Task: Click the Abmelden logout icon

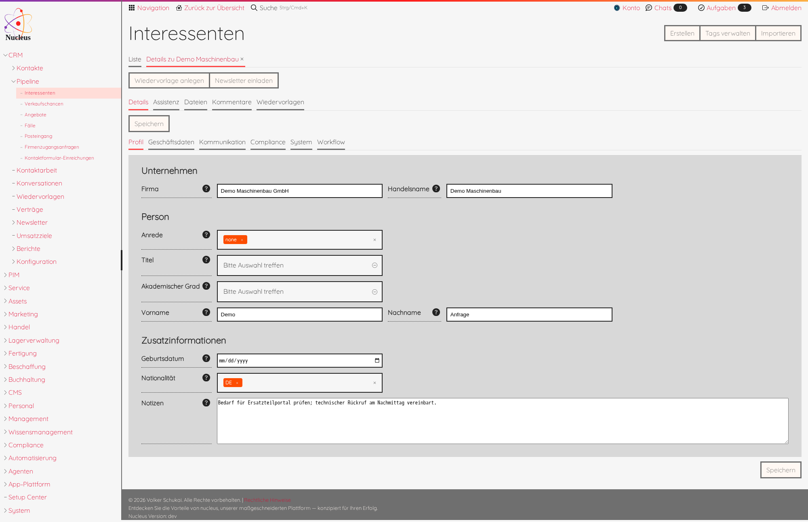Action: (x=765, y=8)
